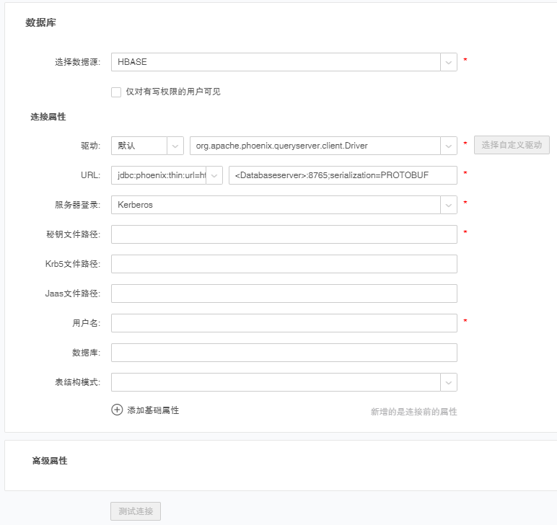
Task: Expand the 高级属性 section header
Action: [x=50, y=460]
